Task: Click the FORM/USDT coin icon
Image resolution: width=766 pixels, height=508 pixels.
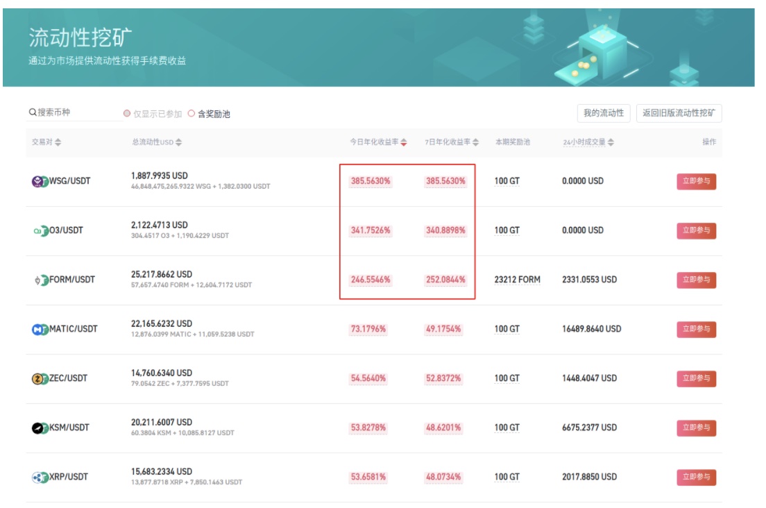Action: pos(41,280)
